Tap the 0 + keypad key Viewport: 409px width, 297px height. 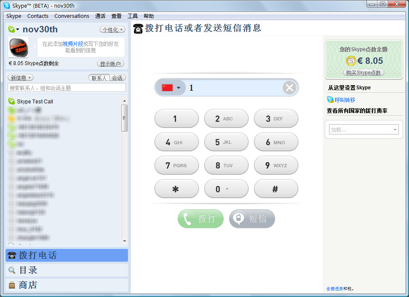(x=227, y=188)
